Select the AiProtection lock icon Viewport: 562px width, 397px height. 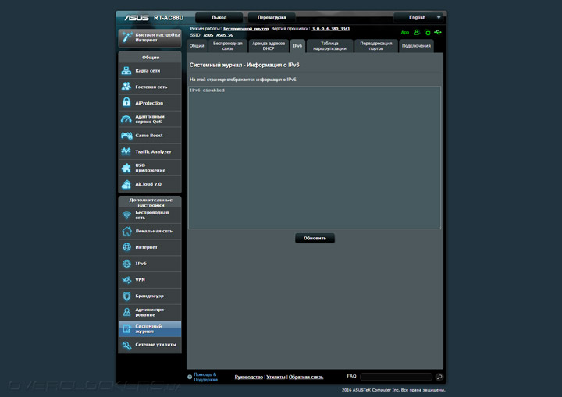[126, 102]
